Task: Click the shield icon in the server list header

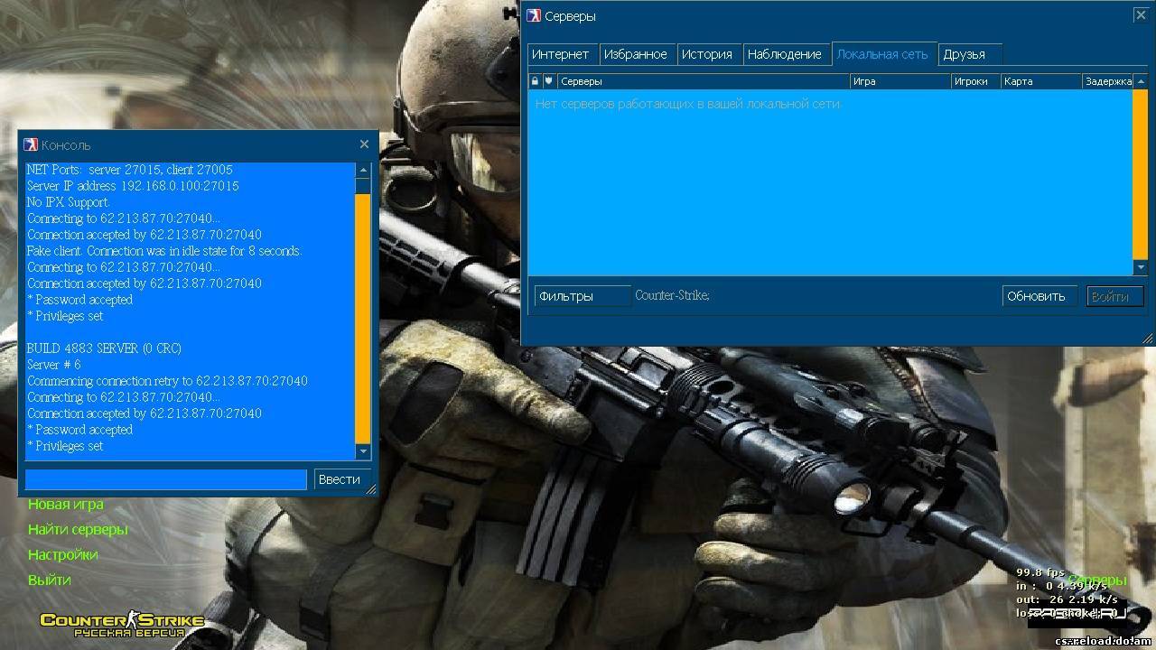Action: tap(550, 80)
